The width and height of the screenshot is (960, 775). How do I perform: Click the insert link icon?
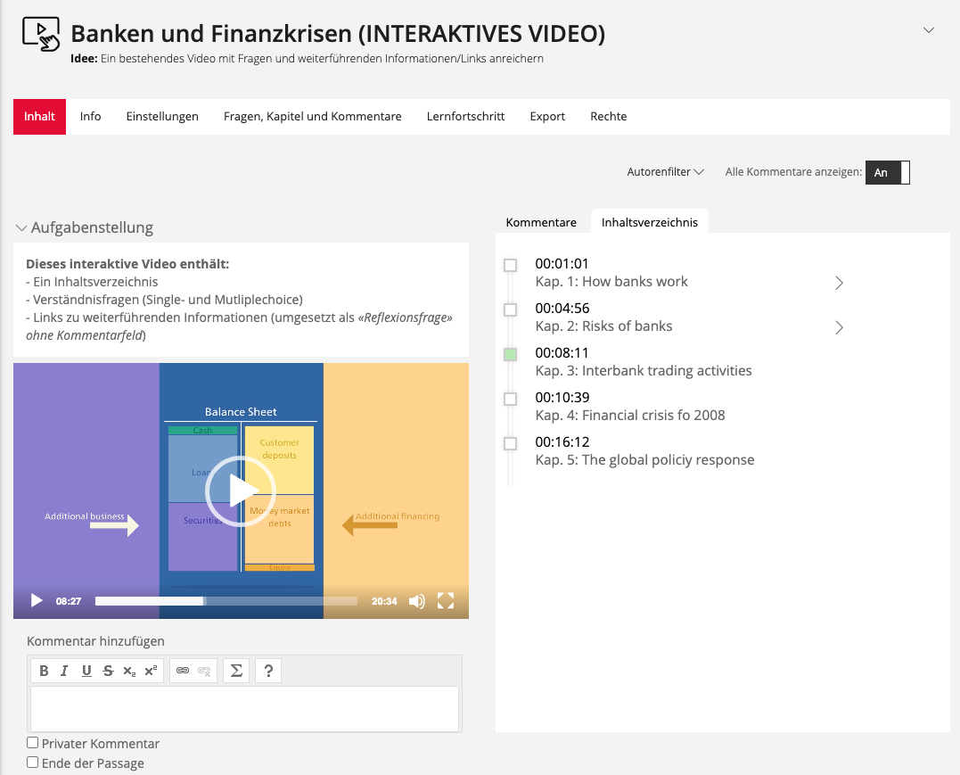click(x=183, y=671)
